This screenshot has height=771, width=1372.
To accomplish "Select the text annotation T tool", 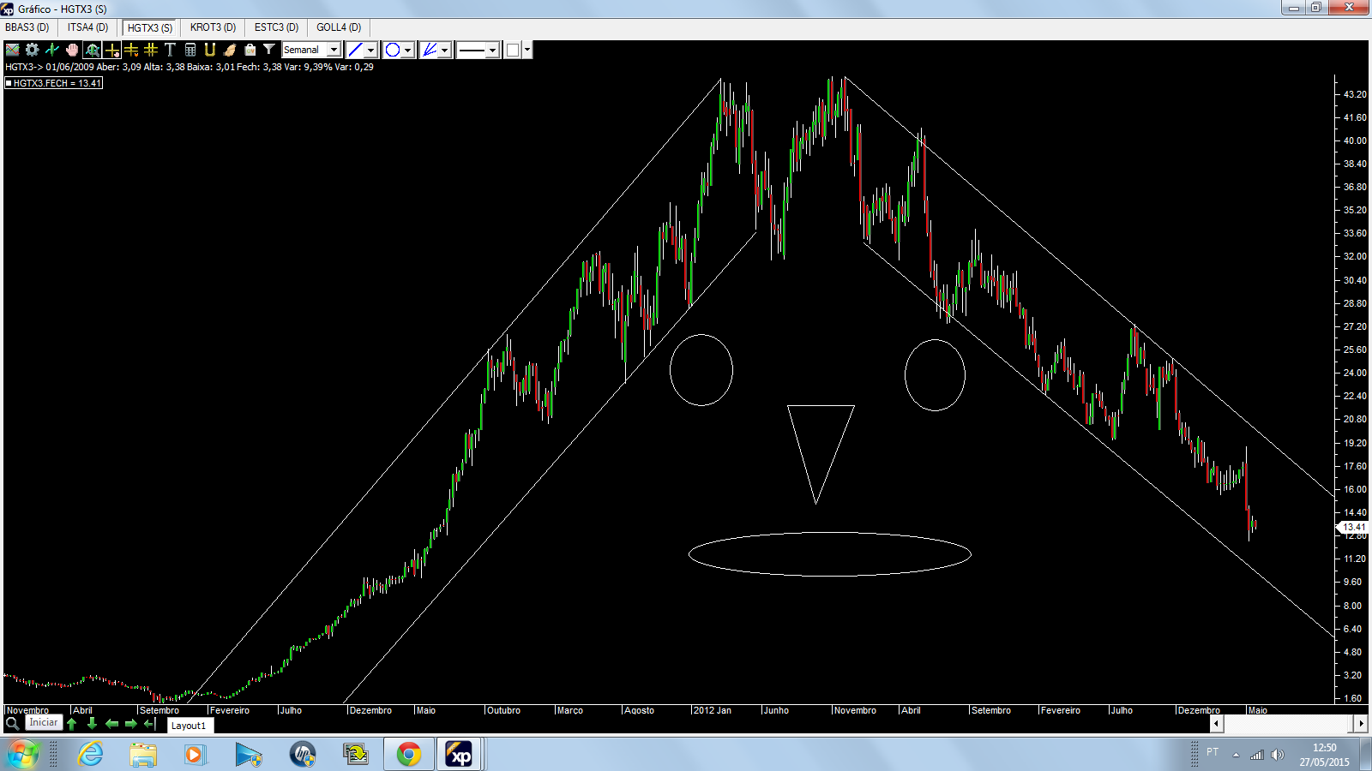I will 170,50.
